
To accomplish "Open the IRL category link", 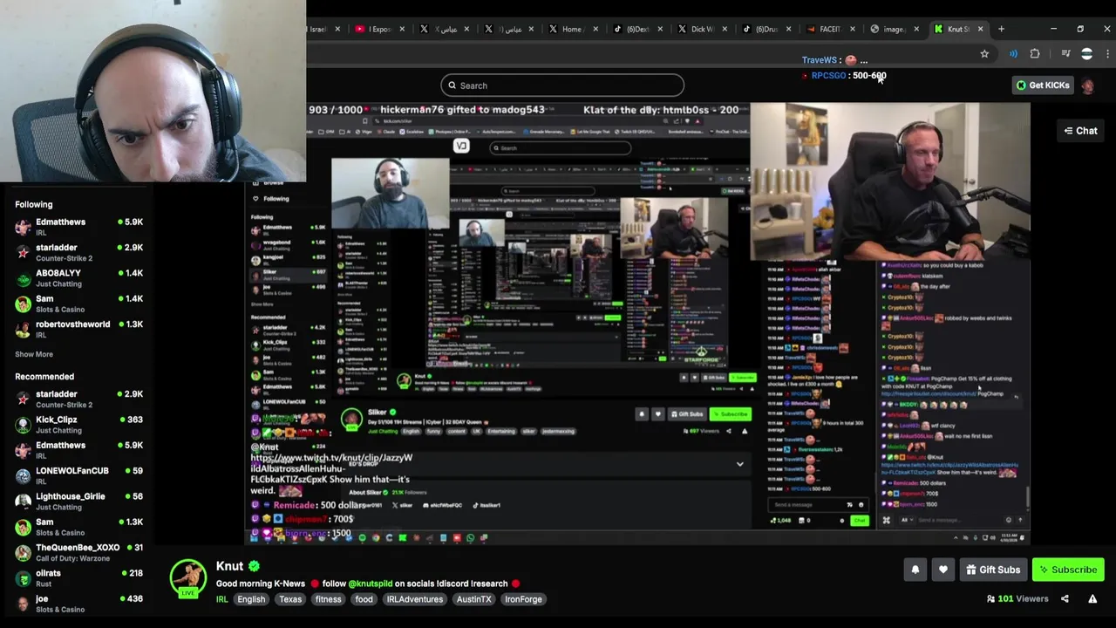I will (x=221, y=599).
